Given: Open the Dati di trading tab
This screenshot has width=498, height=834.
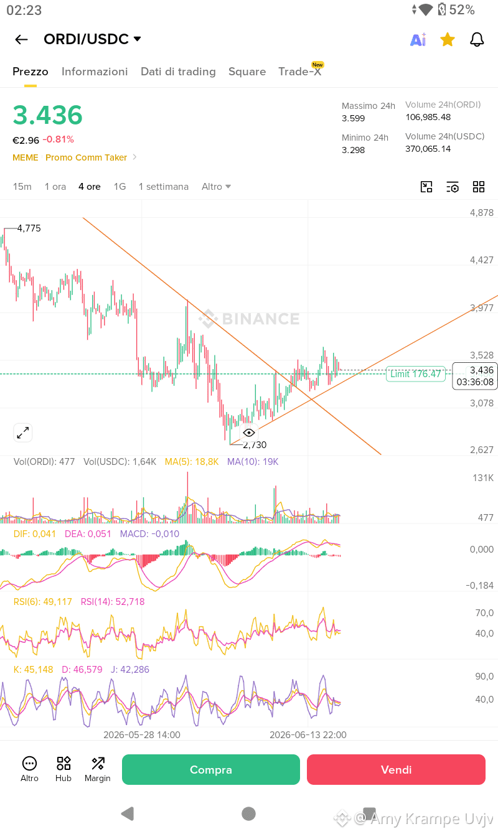Looking at the screenshot, I should click(178, 72).
